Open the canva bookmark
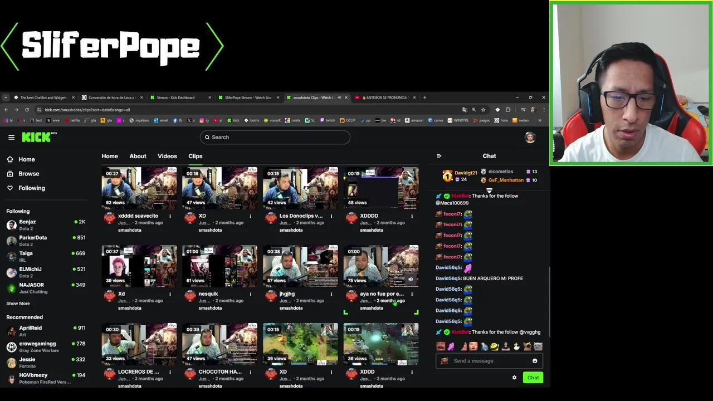 pyautogui.click(x=436, y=120)
